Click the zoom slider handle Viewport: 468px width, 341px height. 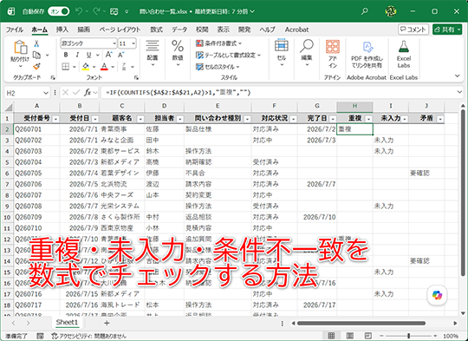pos(408,336)
